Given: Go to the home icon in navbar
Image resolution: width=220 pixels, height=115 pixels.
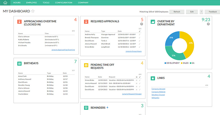Looking at the screenshot, I should [5, 3].
